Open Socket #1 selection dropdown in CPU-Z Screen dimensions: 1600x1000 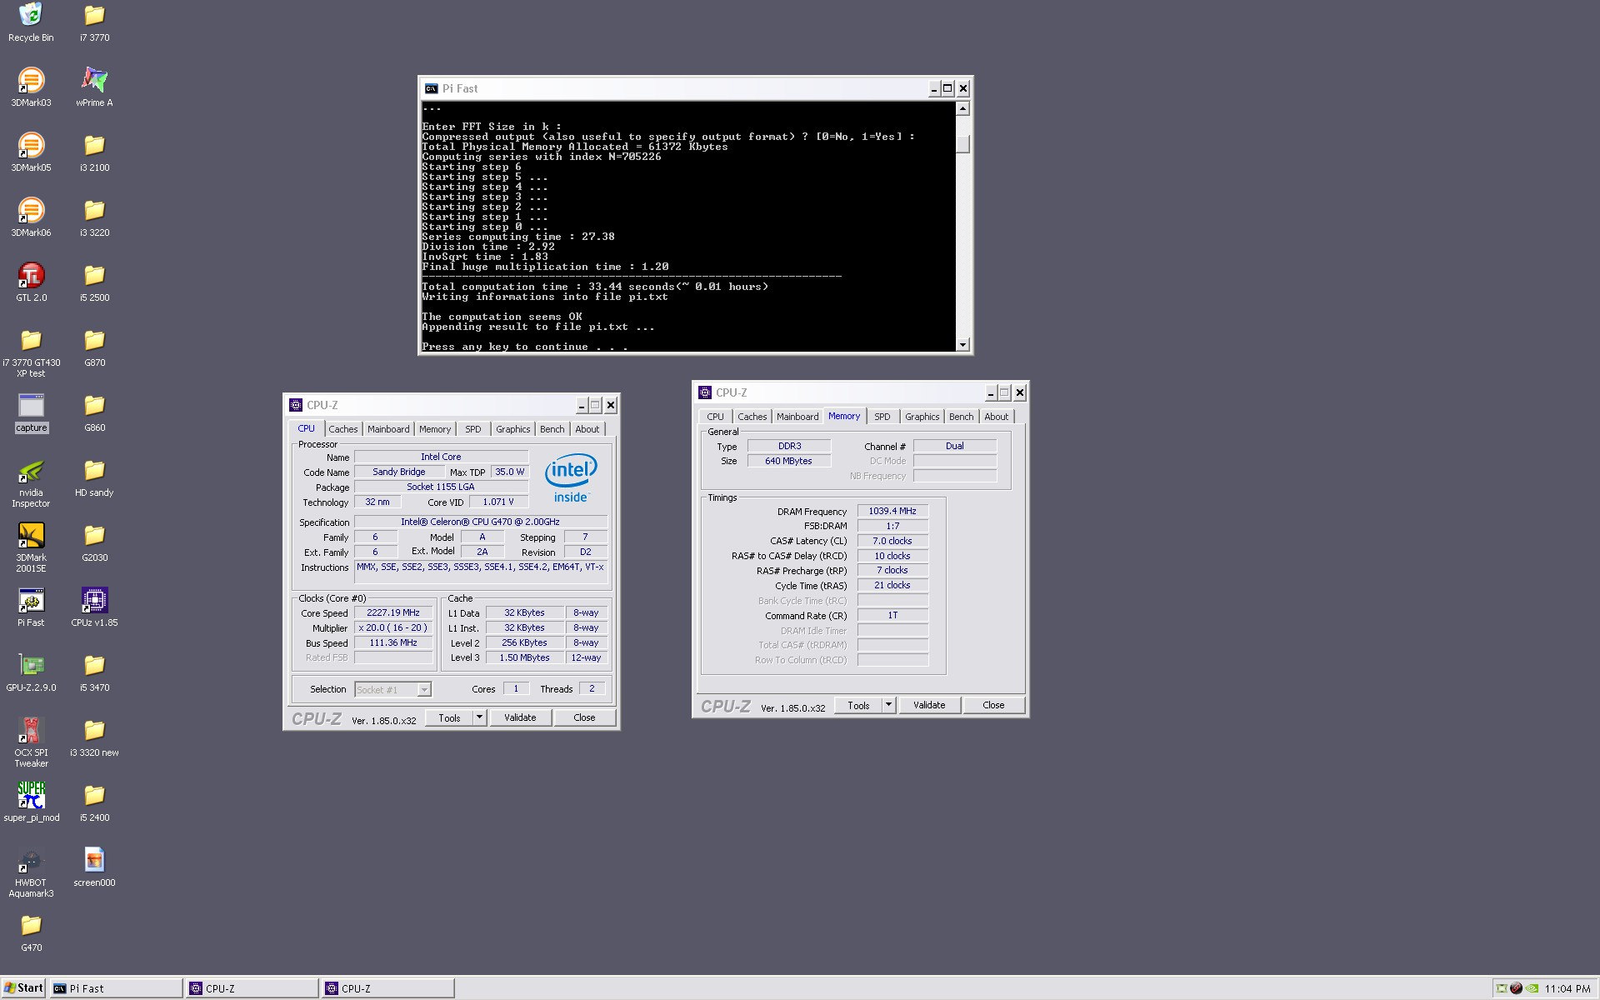point(423,689)
